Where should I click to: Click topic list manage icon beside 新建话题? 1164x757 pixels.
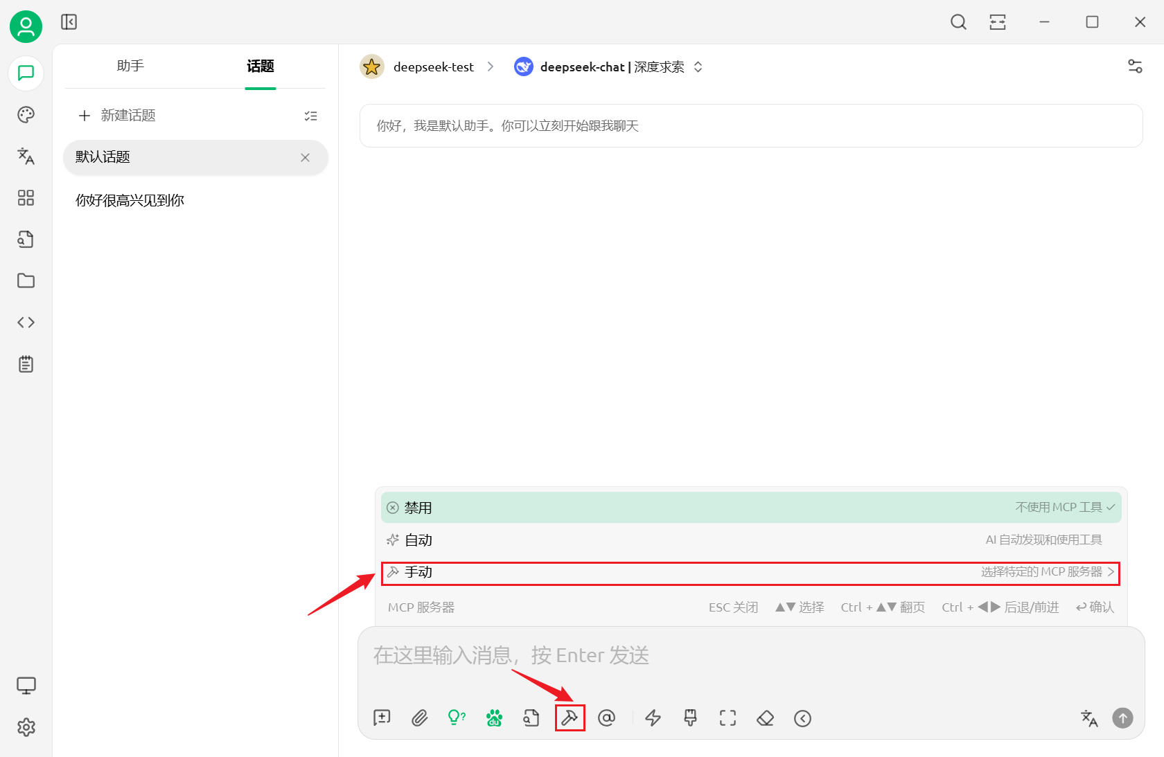point(310,116)
